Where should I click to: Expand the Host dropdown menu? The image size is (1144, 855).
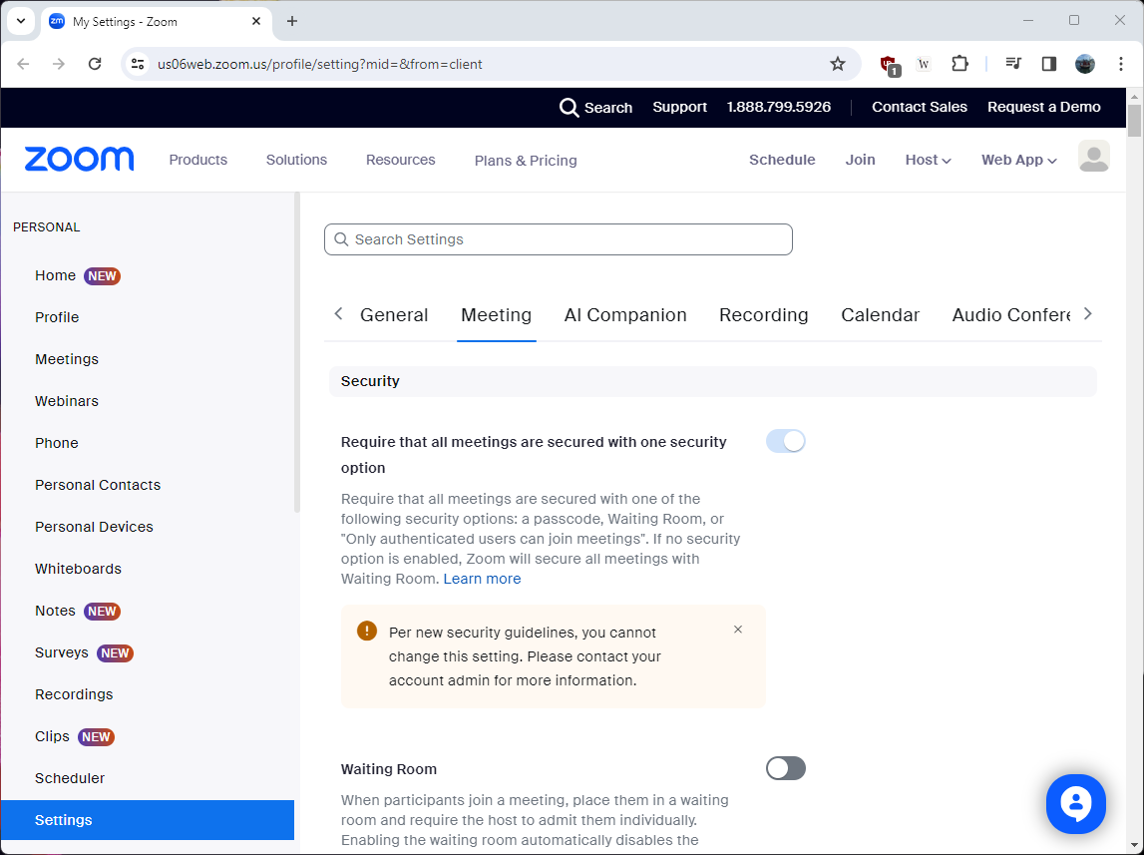(x=928, y=160)
